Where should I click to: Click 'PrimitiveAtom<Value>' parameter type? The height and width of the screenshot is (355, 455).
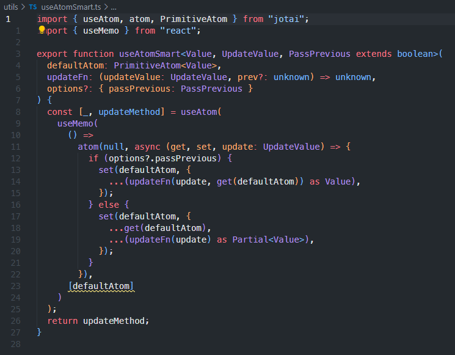pyautogui.click(x=166, y=65)
